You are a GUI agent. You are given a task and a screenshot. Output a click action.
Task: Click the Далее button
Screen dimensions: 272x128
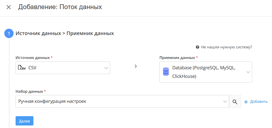[x=24, y=121]
